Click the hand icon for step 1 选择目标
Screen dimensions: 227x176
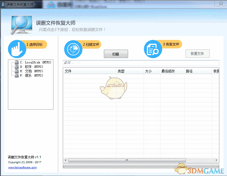tap(17, 49)
